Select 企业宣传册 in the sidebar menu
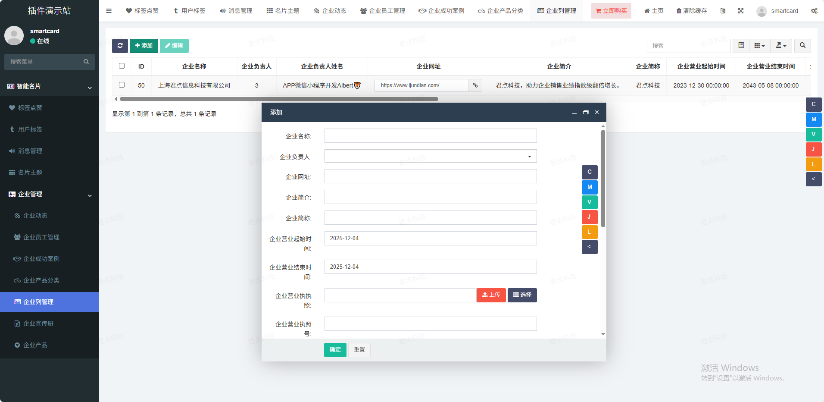Viewport: 824px width, 402px height. (x=38, y=323)
